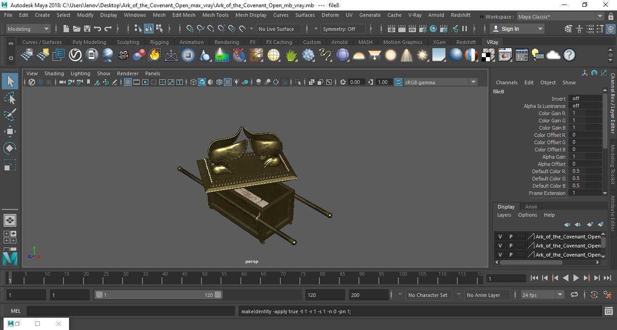
Task: Activate the Rotate tool in the toolbox
Action: [x=10, y=148]
